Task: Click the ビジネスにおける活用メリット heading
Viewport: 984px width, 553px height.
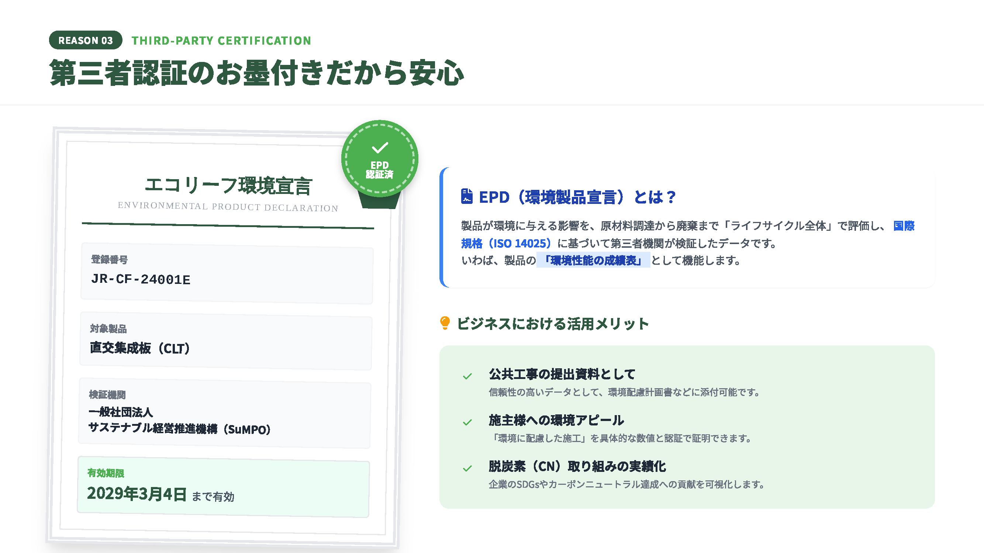Action: pos(552,324)
